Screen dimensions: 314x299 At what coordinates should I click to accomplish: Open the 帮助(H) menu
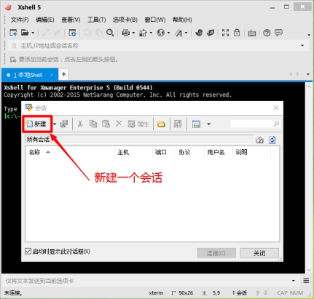pos(182,20)
